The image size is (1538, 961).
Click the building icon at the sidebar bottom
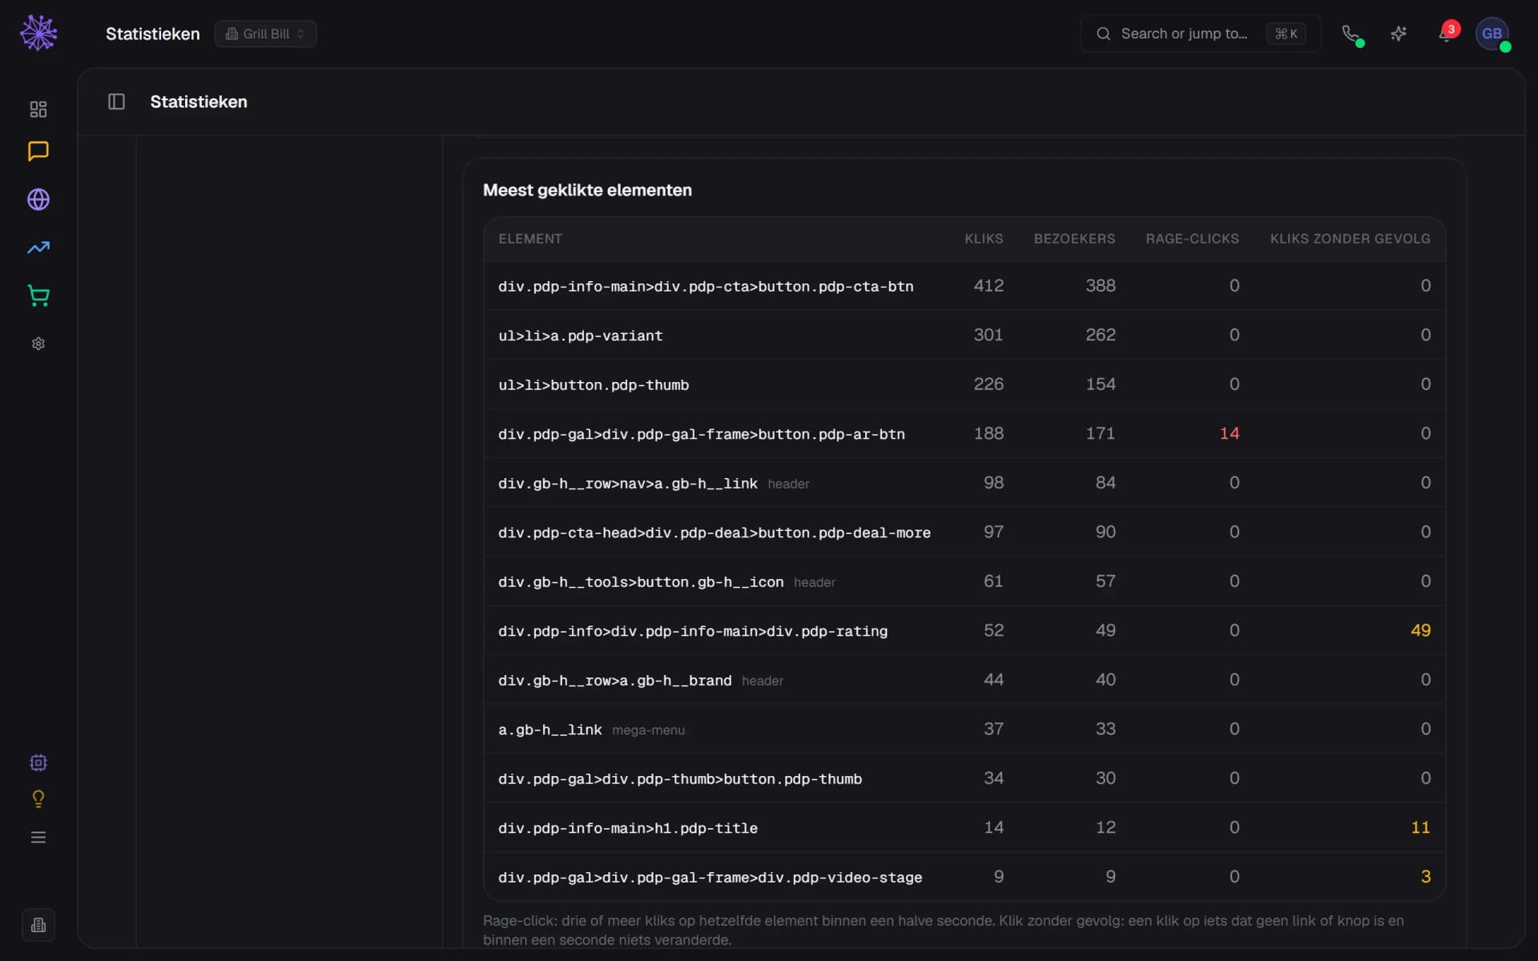coord(38,926)
